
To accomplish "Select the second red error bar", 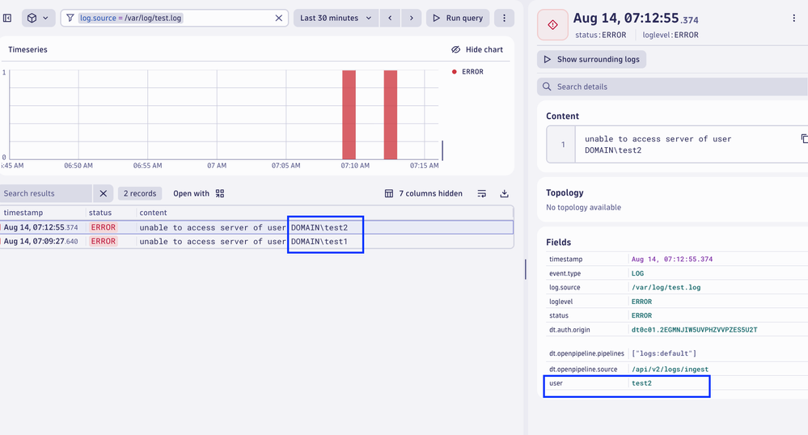I will click(x=391, y=115).
